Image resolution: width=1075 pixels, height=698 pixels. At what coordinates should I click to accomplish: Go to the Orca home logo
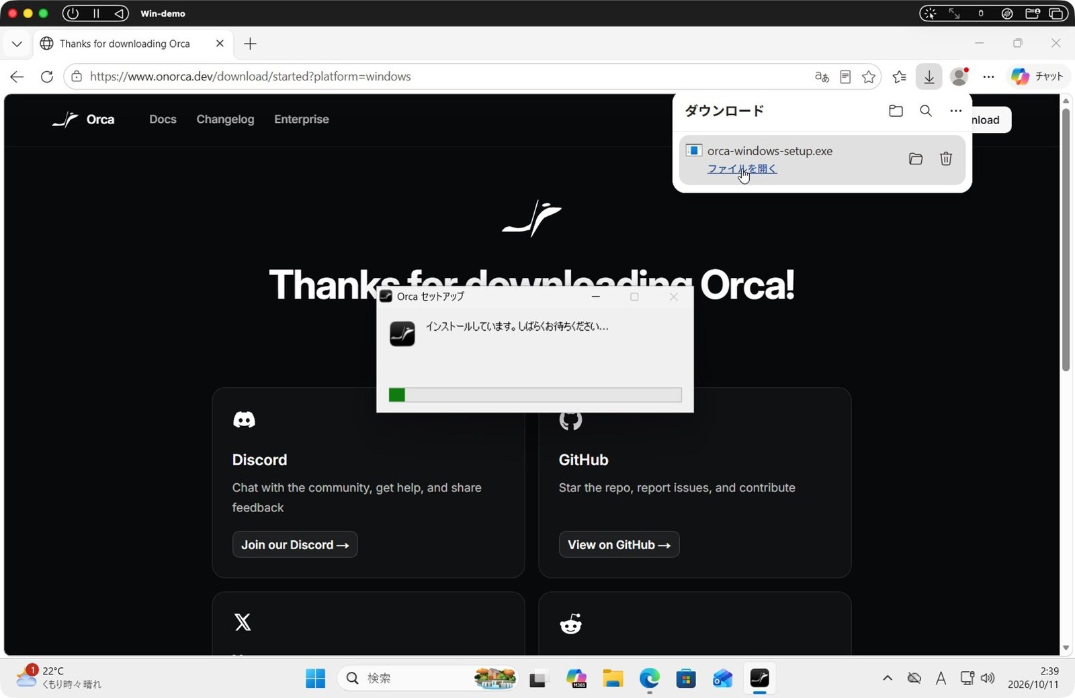(x=83, y=119)
